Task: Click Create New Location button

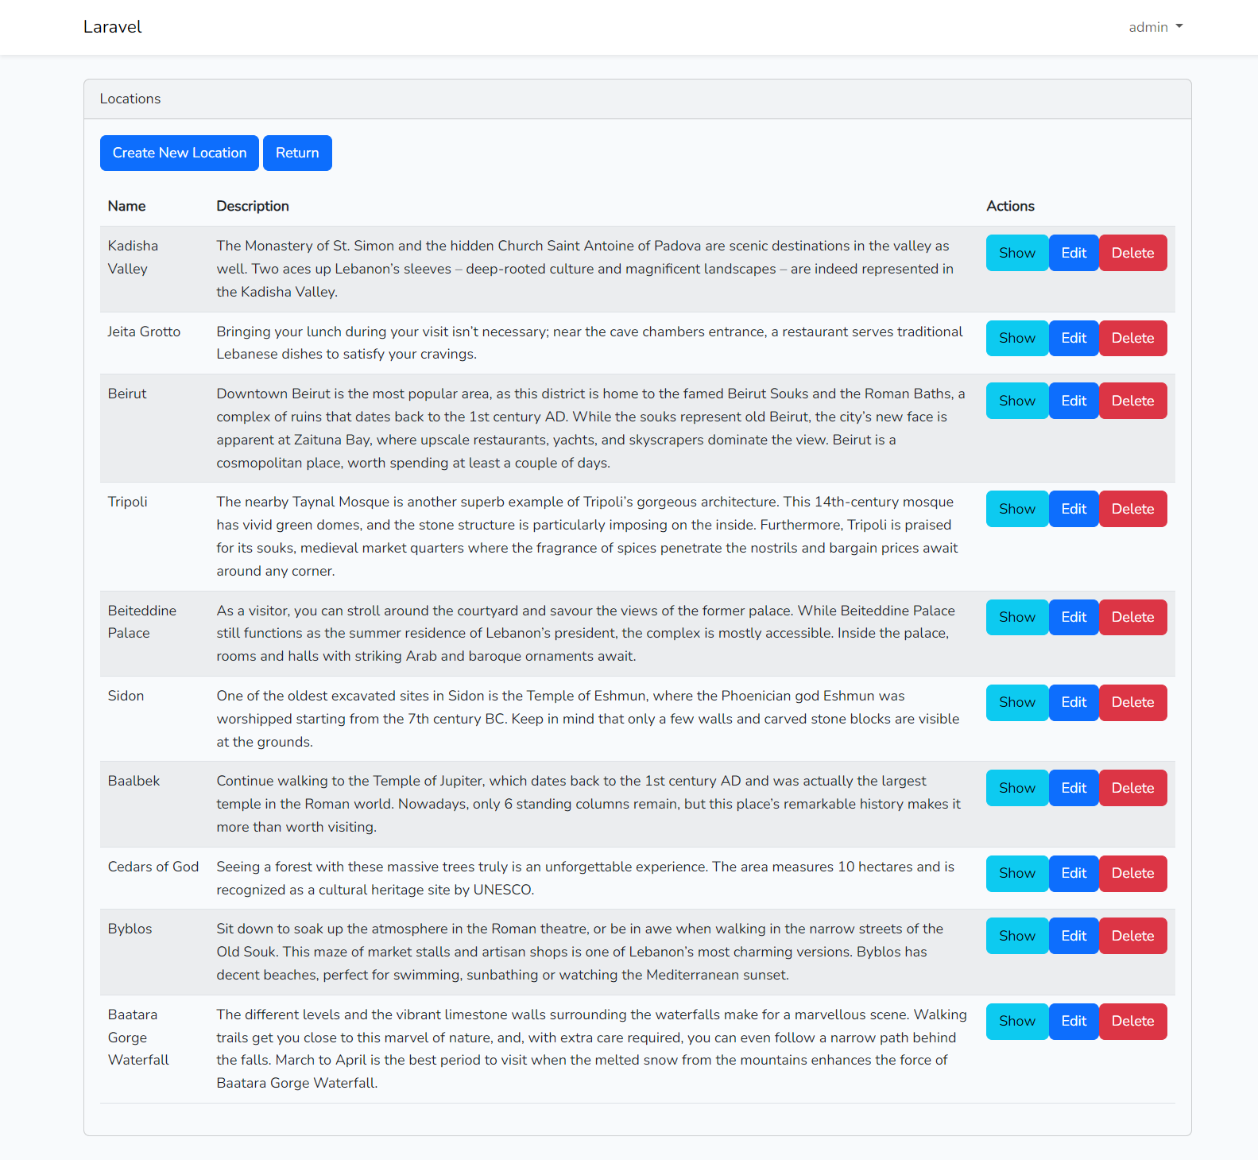Action: [179, 153]
